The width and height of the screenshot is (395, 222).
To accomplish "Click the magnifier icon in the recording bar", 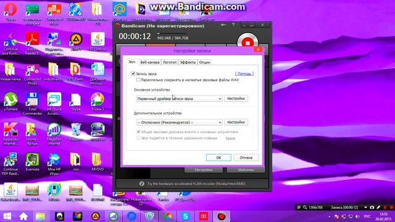I will (305, 207).
